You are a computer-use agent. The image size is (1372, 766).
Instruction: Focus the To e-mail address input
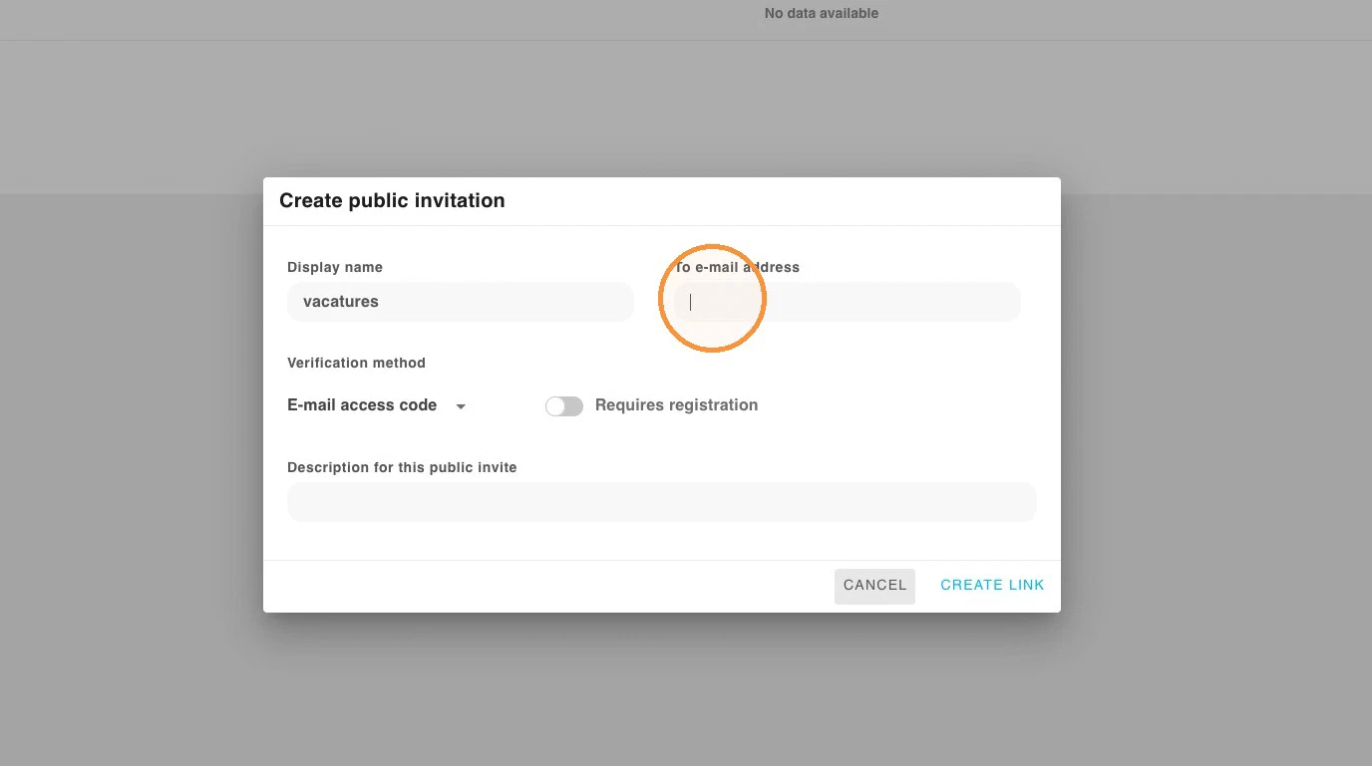[848, 302]
